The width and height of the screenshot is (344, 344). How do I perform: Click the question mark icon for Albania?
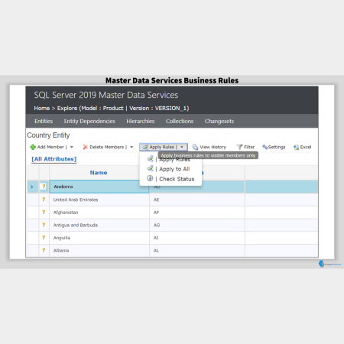pos(44,251)
